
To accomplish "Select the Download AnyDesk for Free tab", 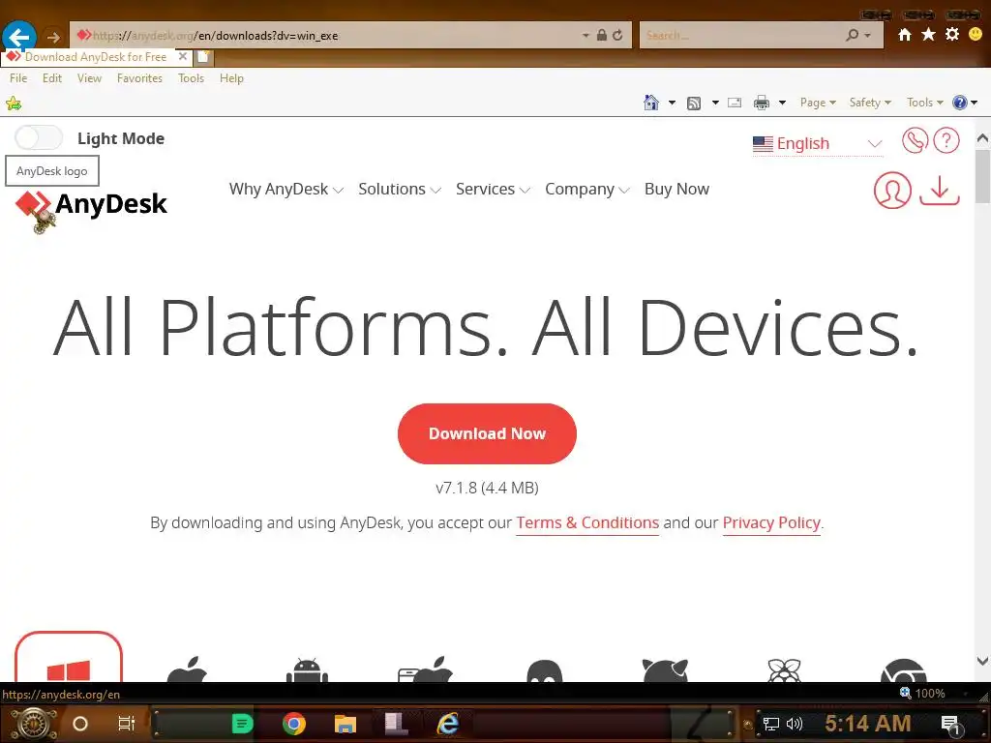I will [96, 57].
